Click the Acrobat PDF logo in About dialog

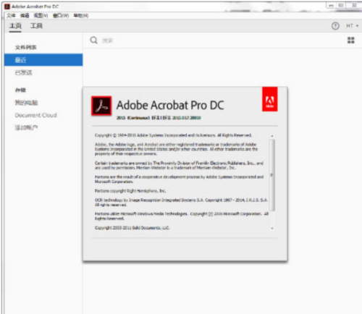coord(101,106)
